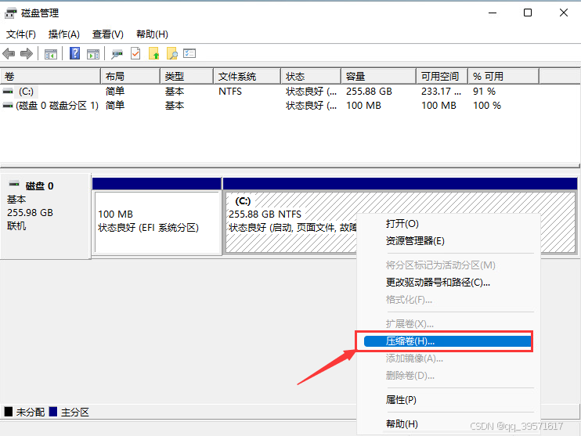Click the NTFS file system cell
The width and height of the screenshot is (581, 436).
230,92
